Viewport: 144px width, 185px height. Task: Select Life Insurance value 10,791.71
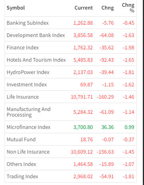click(82, 97)
